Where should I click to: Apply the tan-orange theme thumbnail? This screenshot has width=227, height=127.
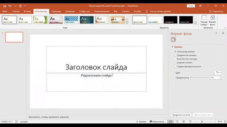(x=118, y=20)
